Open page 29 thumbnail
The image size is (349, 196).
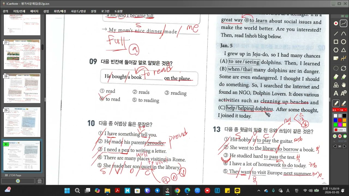22,122
